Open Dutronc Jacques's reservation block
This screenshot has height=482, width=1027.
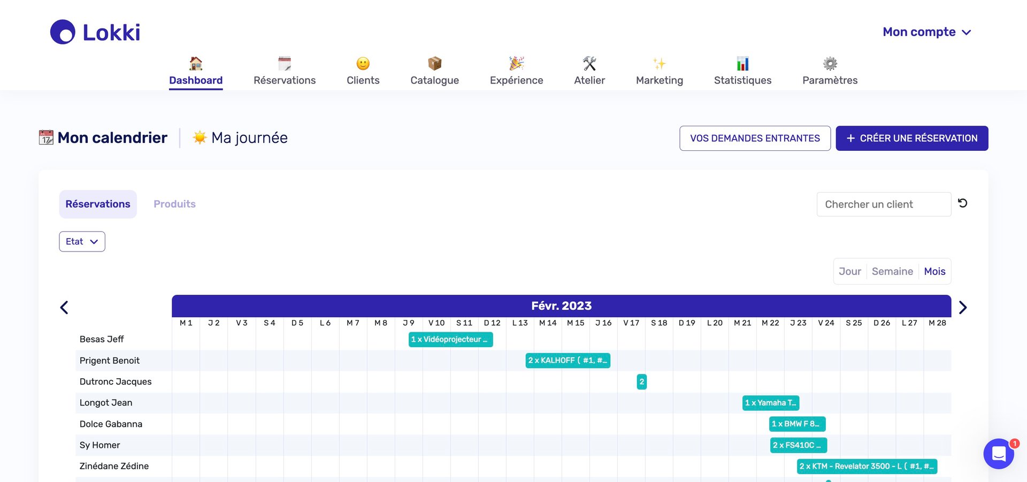click(x=642, y=381)
